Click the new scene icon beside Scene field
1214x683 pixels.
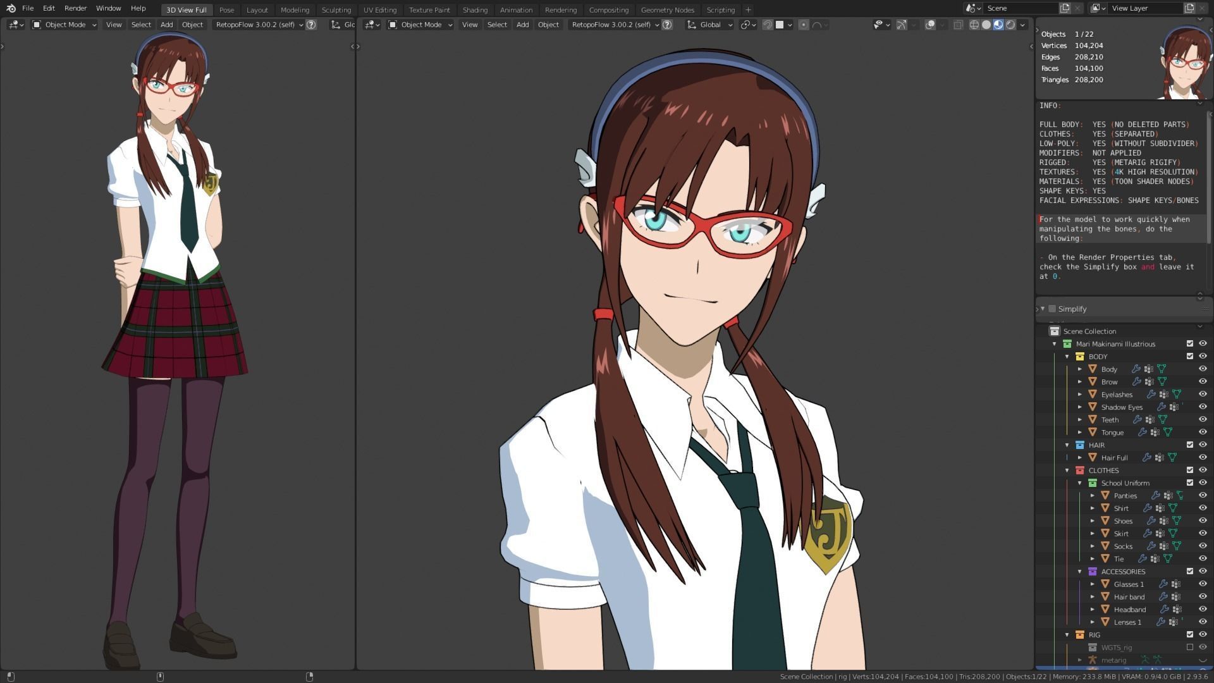pos(1065,8)
